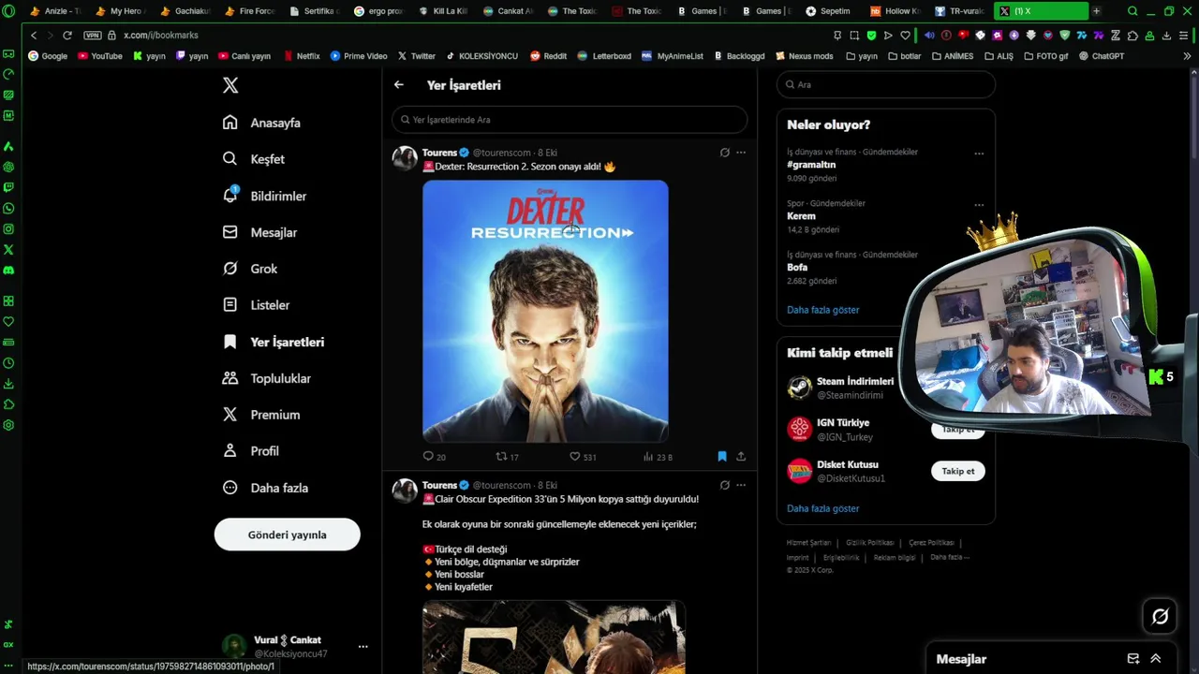The width and height of the screenshot is (1199, 674).
Task: Open Instagram in Opera sidebar
Action: coord(8,228)
